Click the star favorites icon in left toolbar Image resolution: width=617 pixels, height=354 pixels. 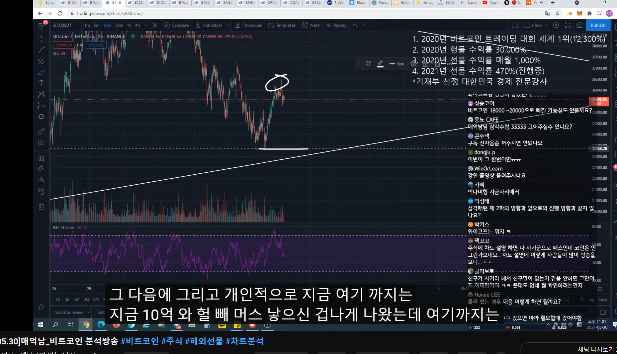coord(41,307)
